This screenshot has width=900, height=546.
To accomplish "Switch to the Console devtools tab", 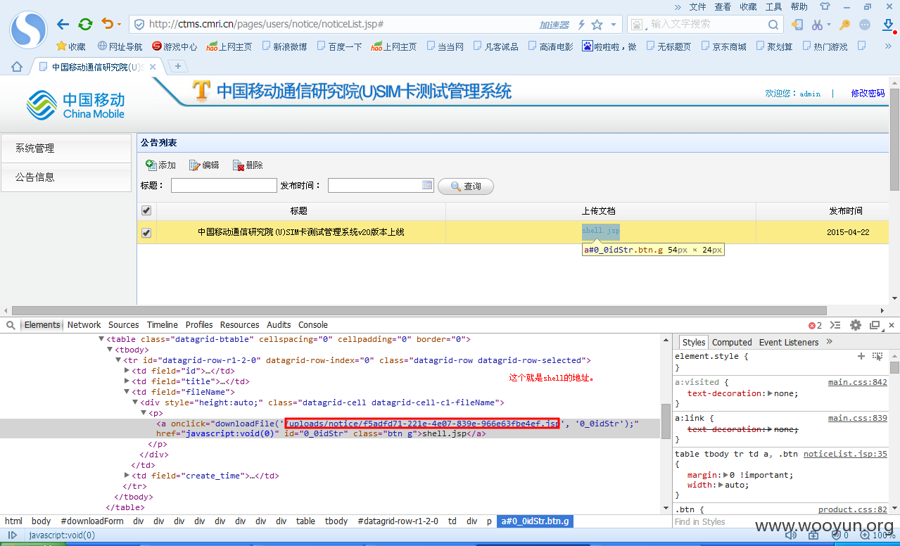I will (x=313, y=325).
